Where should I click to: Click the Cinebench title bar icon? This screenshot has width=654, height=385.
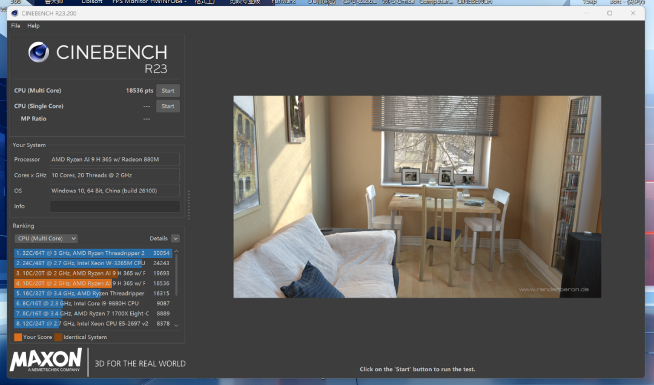[x=15, y=13]
